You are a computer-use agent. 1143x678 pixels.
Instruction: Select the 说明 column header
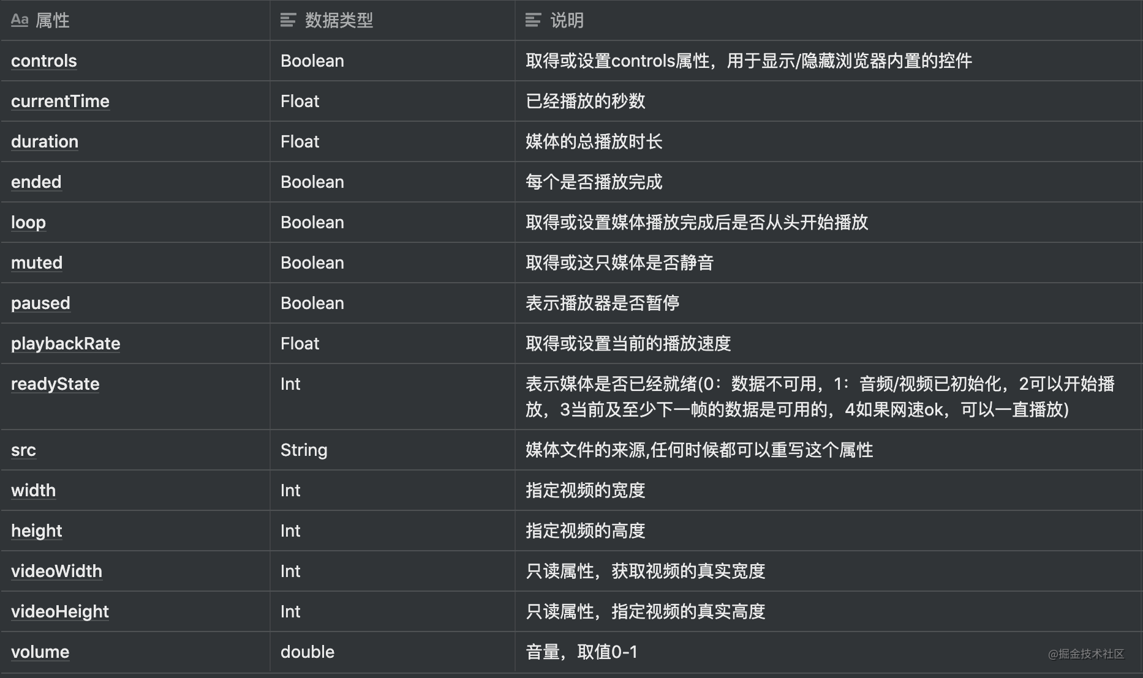click(x=567, y=20)
